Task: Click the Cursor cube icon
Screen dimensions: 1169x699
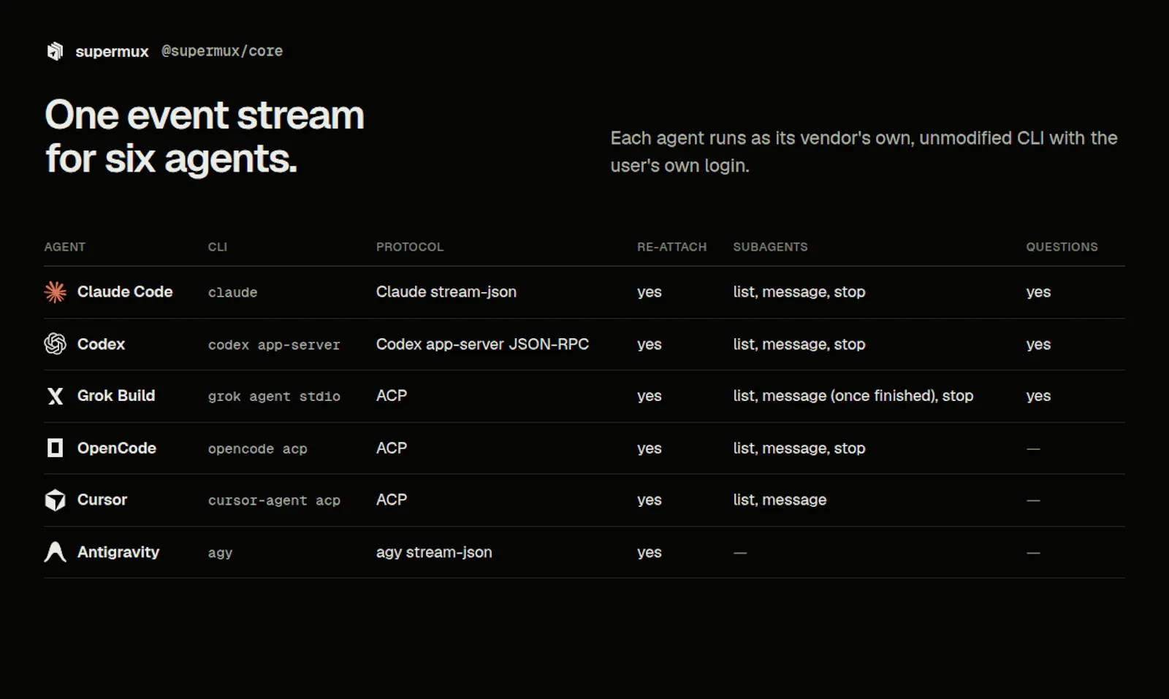Action: [x=55, y=500]
